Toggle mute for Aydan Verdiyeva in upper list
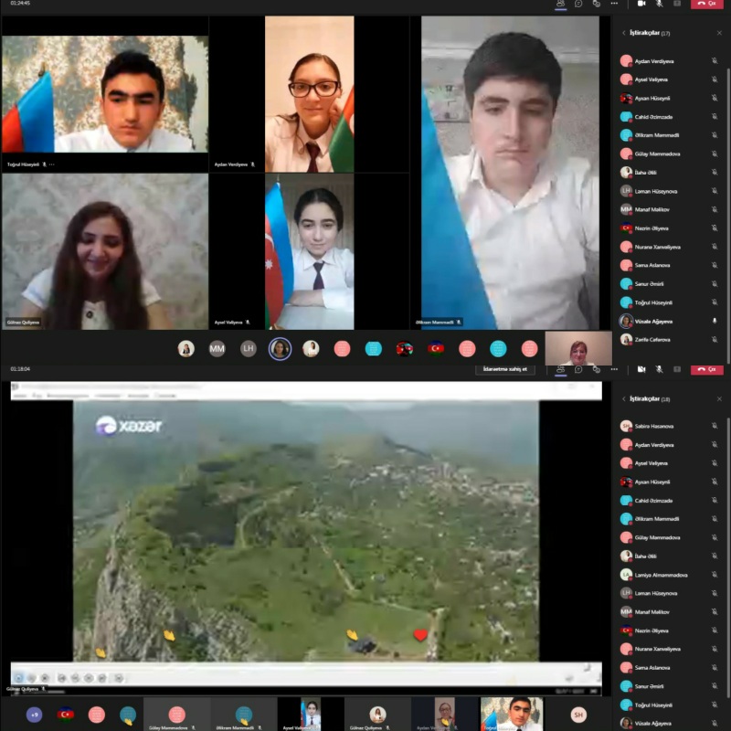The image size is (731, 731). (x=715, y=60)
